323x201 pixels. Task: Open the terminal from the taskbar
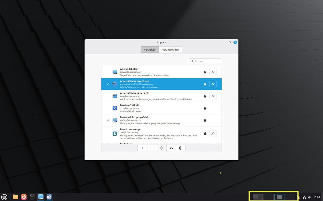point(32,197)
